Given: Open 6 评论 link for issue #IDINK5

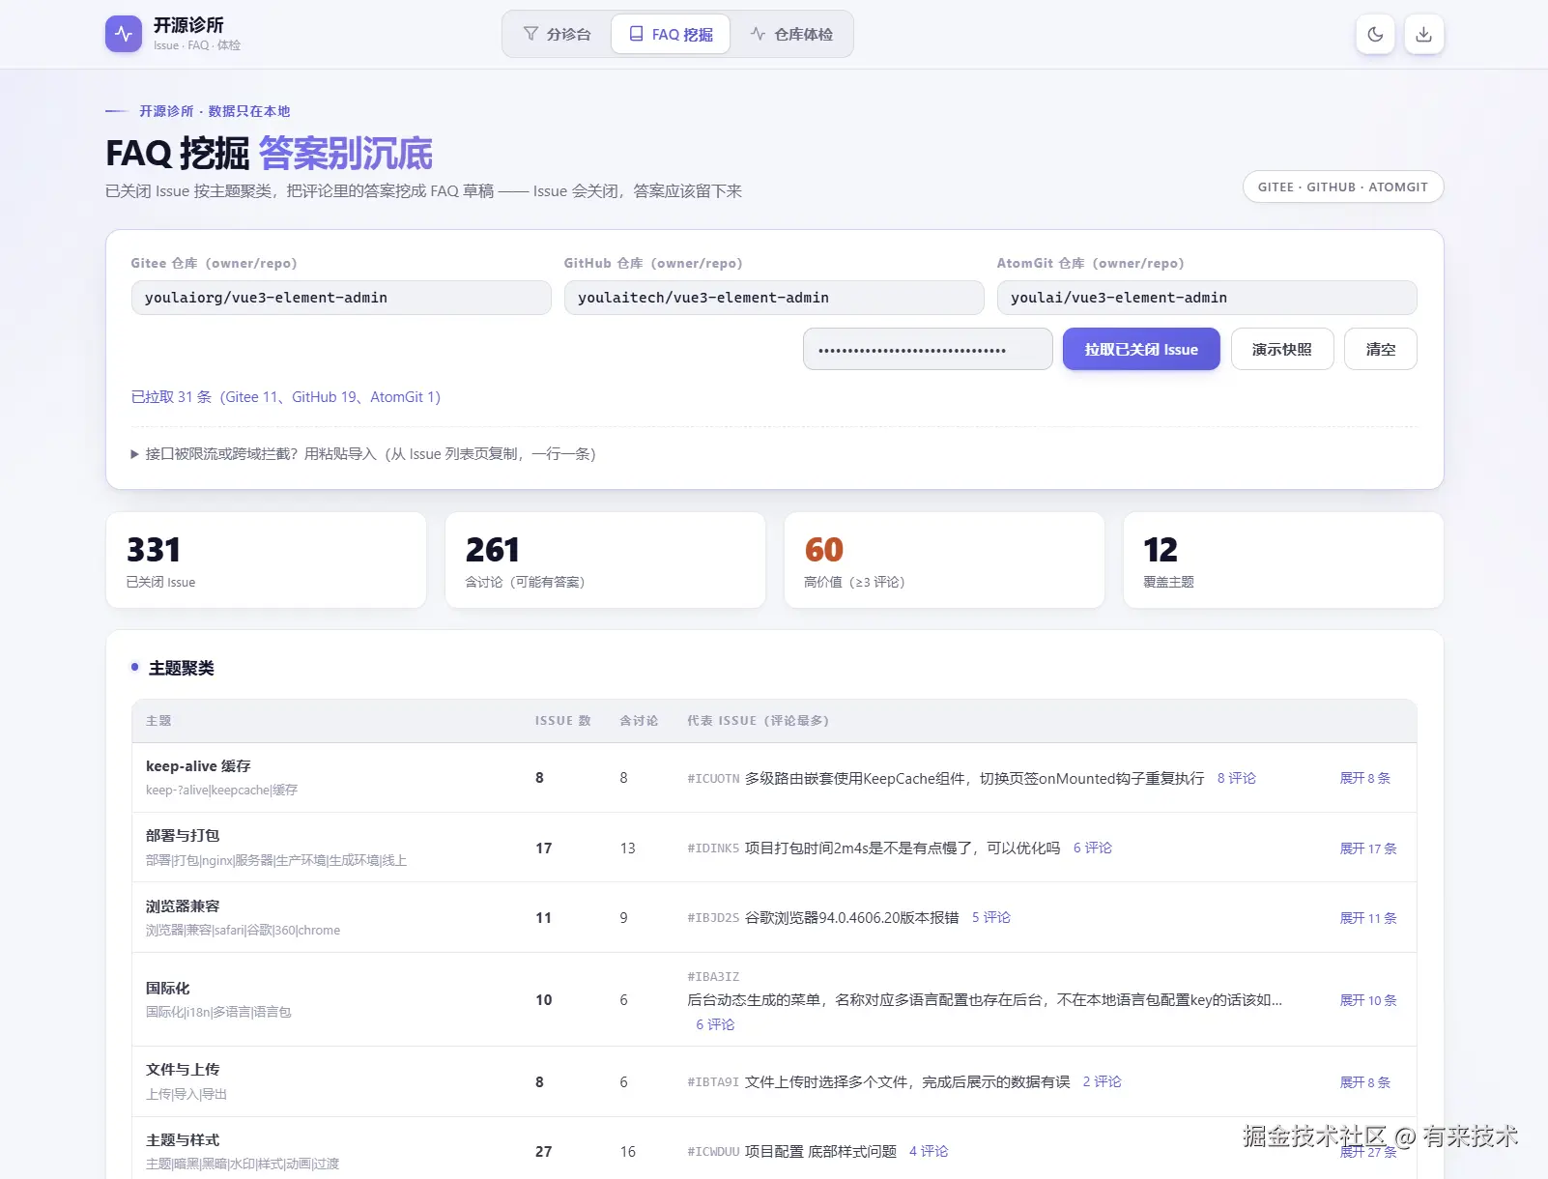Looking at the screenshot, I should [x=1092, y=848].
